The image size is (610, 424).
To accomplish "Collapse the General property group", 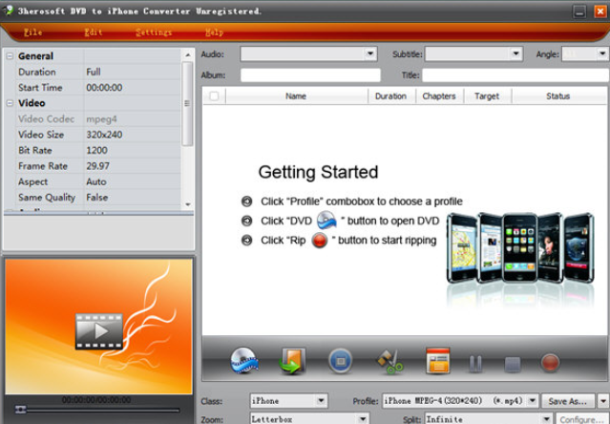I will coord(10,56).
